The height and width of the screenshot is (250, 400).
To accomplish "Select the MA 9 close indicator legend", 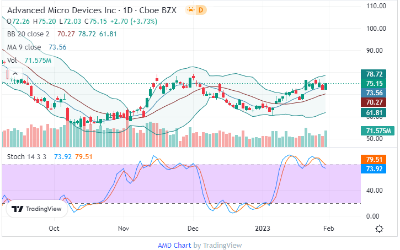I will coord(25,47).
